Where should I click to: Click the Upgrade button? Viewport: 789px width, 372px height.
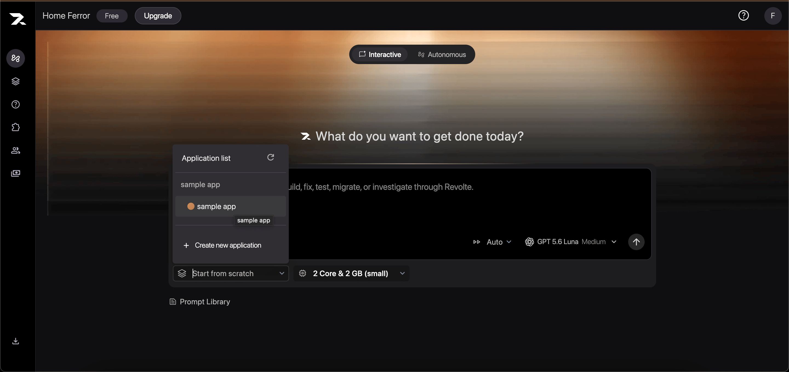(158, 16)
